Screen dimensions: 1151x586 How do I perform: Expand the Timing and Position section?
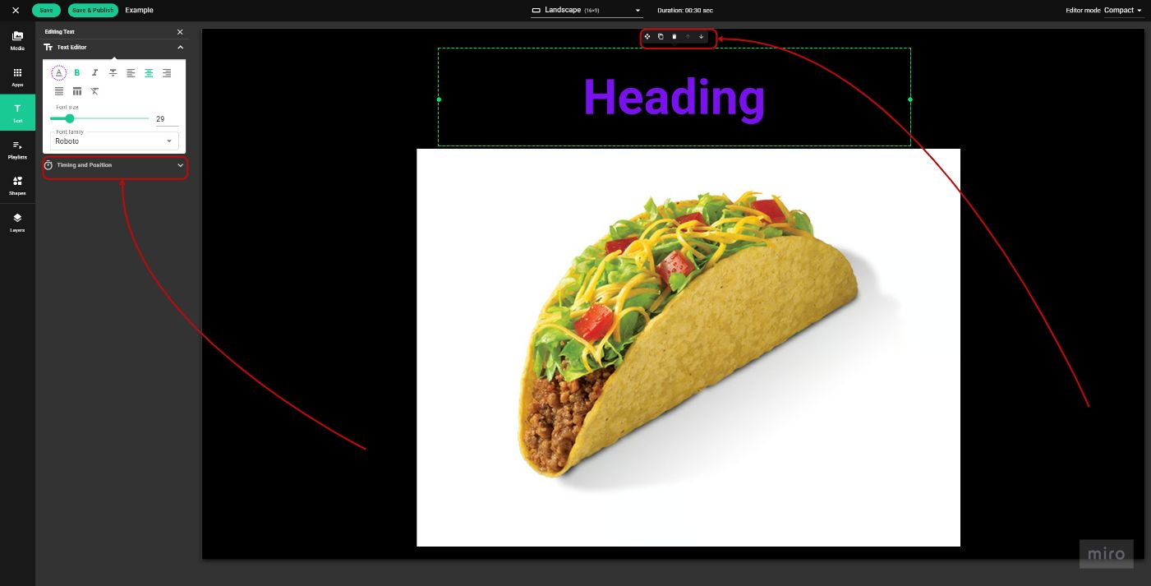[x=115, y=165]
